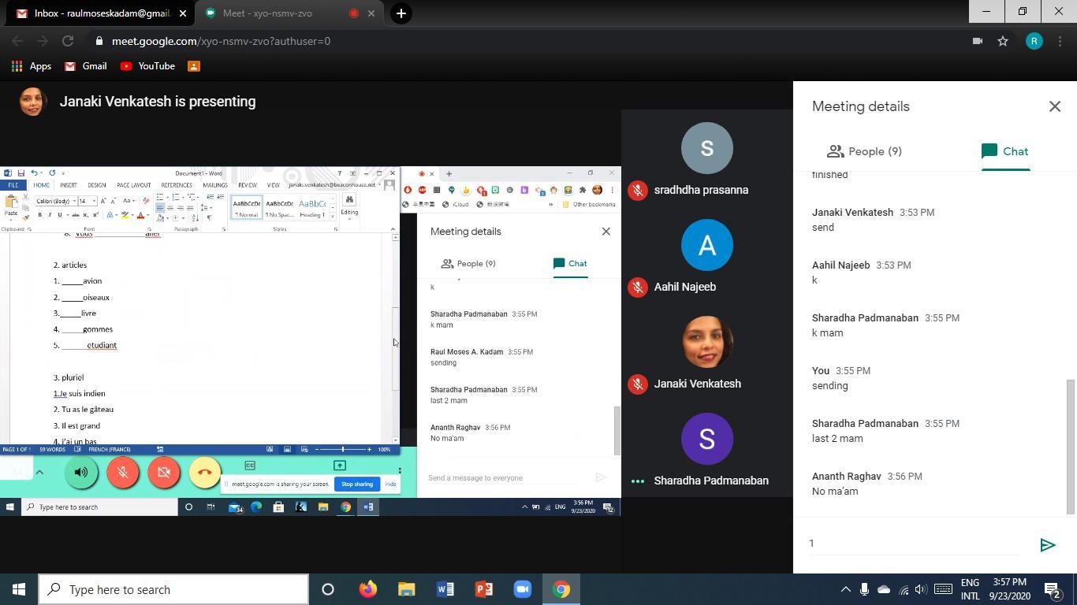Click the Word zoom slider handle
The height and width of the screenshot is (605, 1077).
pyautogui.click(x=343, y=449)
